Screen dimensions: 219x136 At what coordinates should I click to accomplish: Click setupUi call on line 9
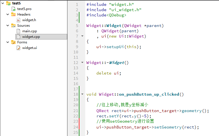click(x=115, y=47)
